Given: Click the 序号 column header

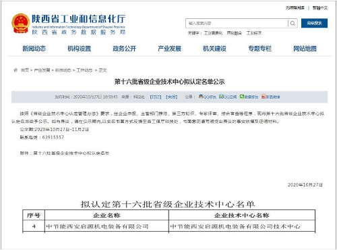Looking at the screenshot, I should coord(34,216).
